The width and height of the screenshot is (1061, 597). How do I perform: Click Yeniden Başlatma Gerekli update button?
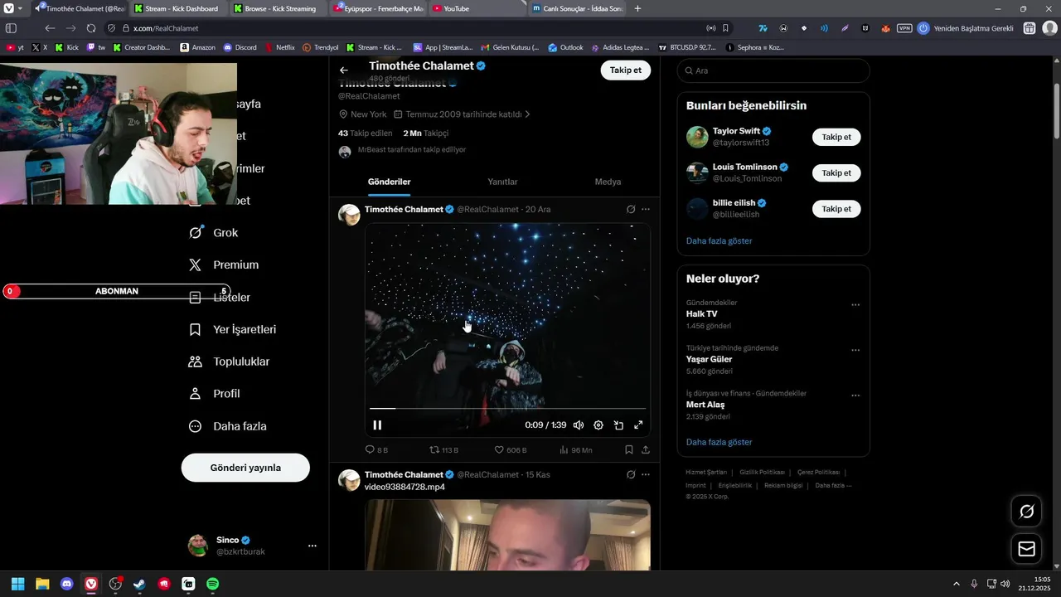click(x=966, y=28)
